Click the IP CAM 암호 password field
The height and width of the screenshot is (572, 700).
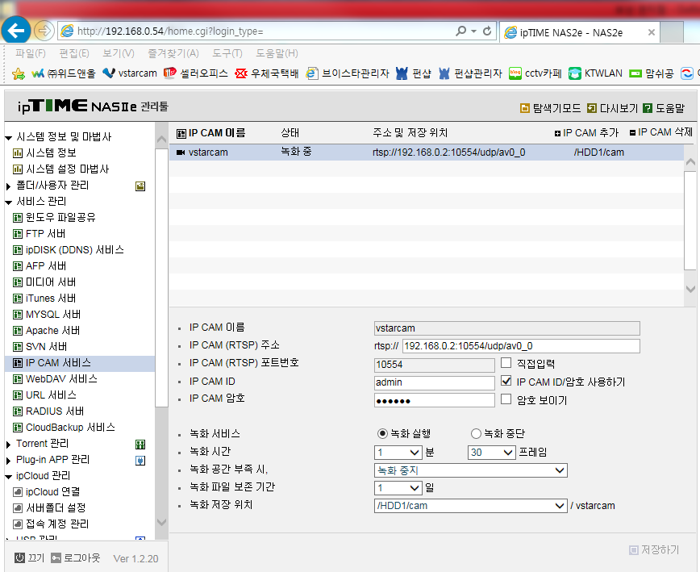(x=435, y=400)
